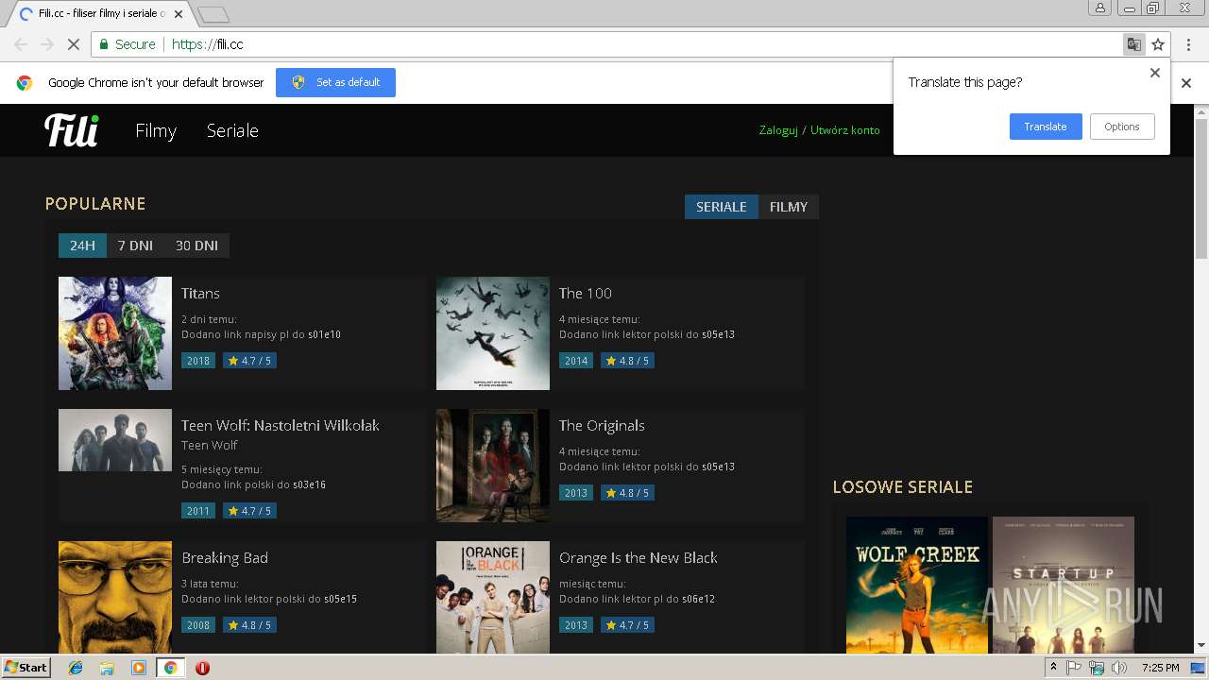
Task: Select the 30 DNI popularity filter
Action: [196, 246]
